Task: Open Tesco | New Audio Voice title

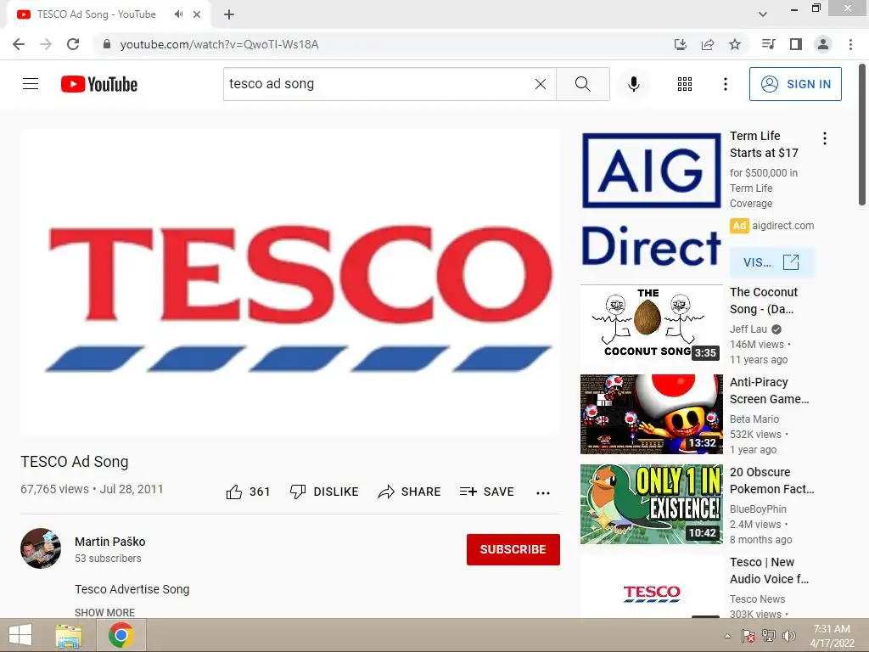Action: pos(769,570)
